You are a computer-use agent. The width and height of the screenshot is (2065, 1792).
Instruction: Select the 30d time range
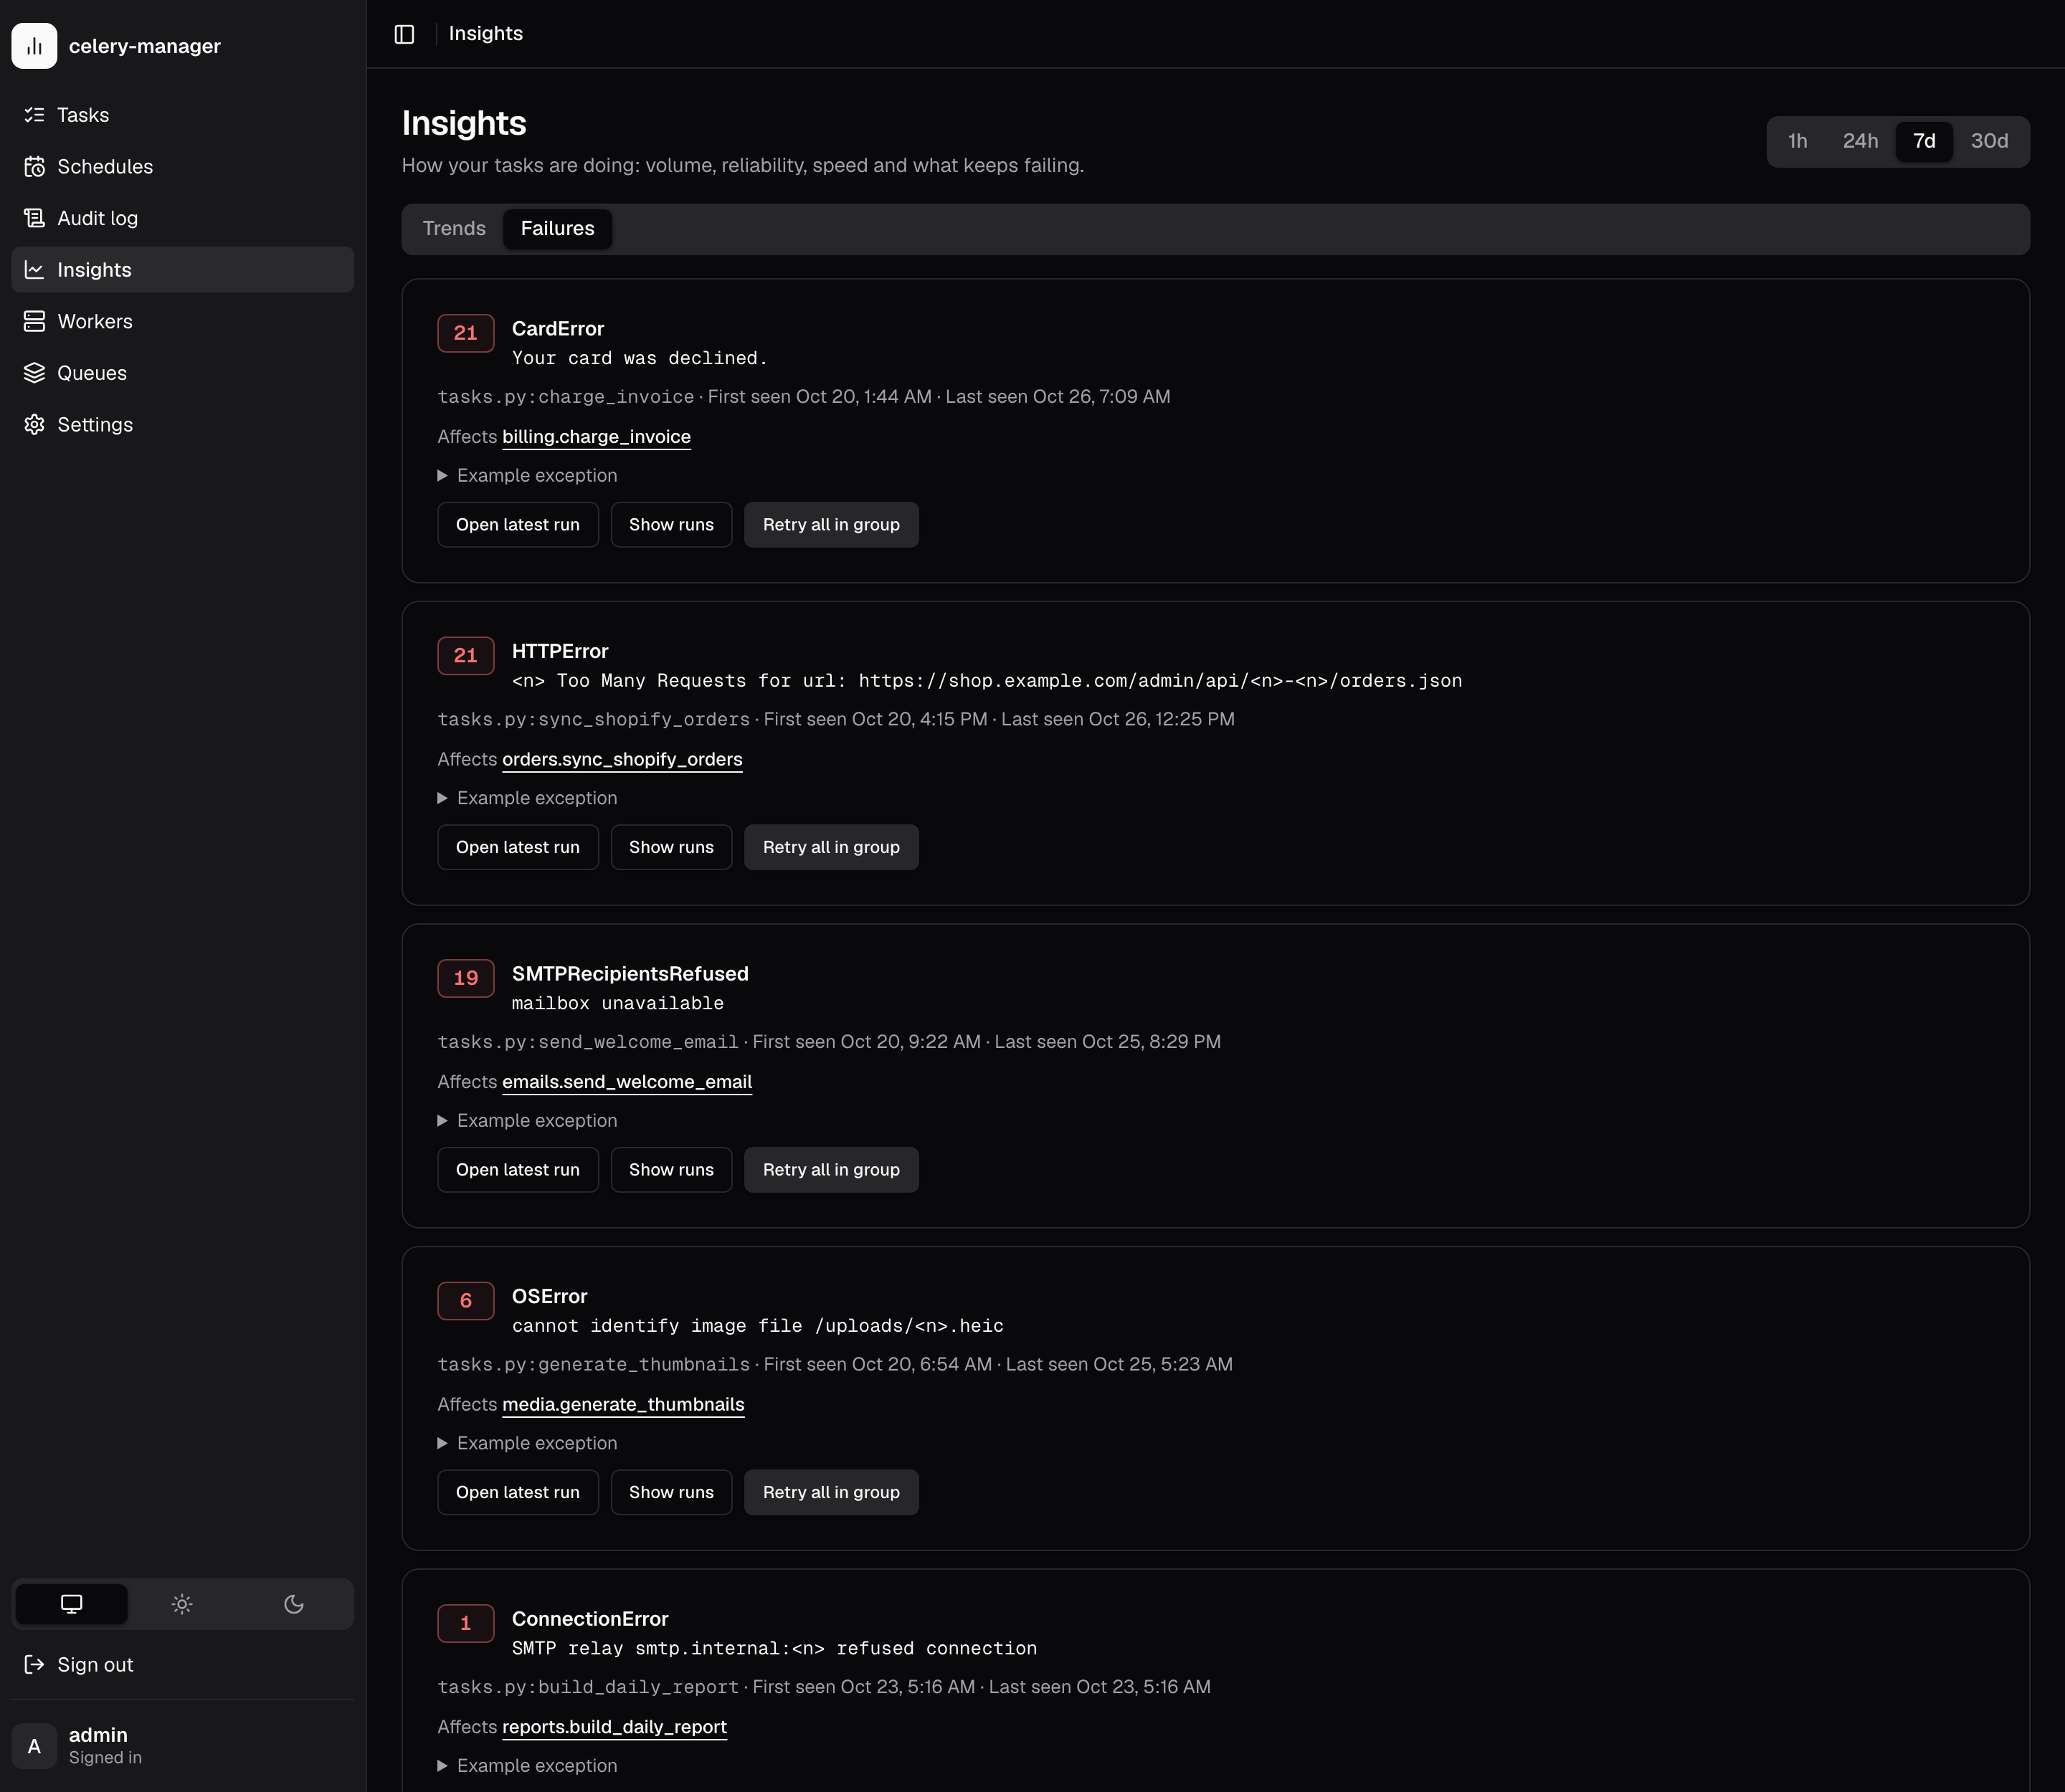point(1989,141)
